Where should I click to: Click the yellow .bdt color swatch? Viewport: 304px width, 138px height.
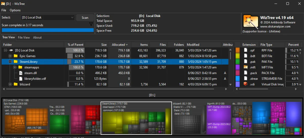[238, 56]
